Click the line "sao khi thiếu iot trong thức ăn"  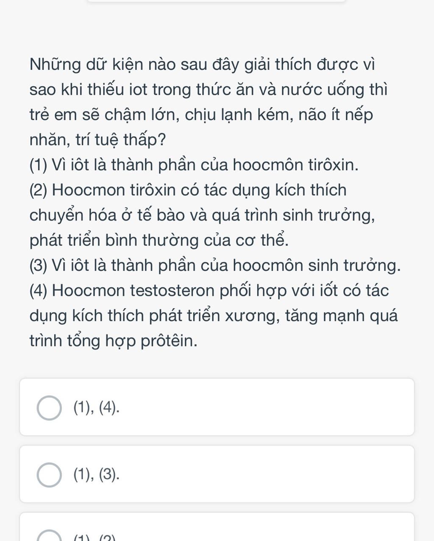click(x=208, y=90)
